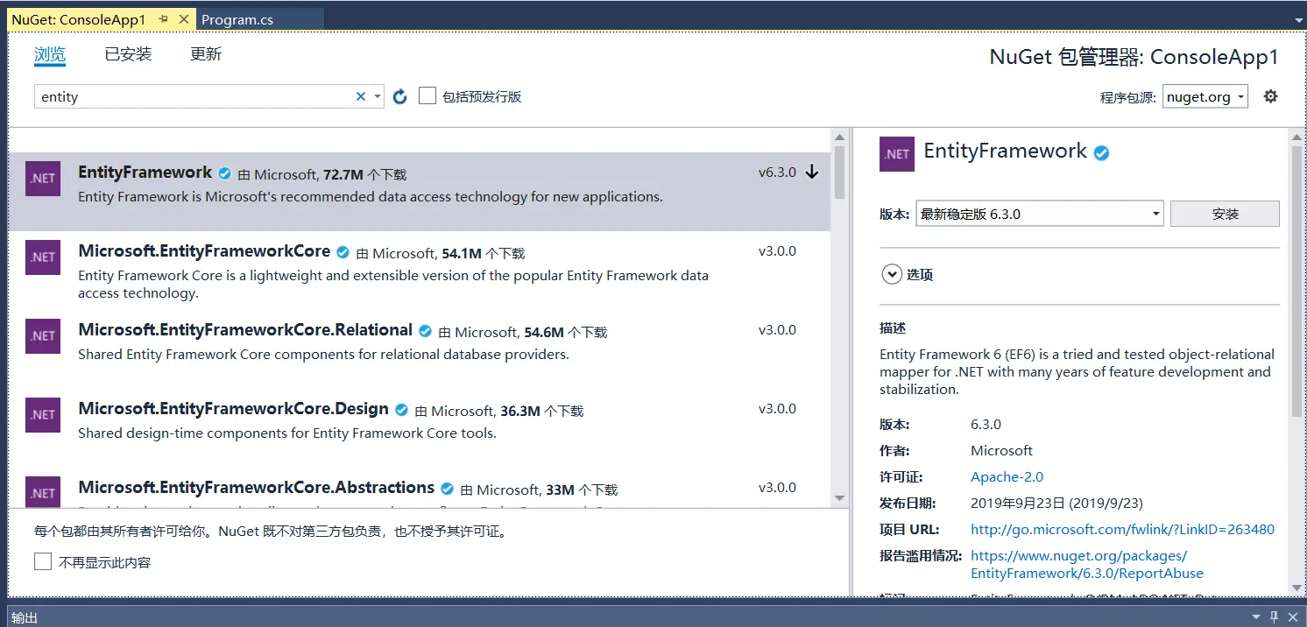Open 程序包源 nuget.org dropdown
Viewport: 1307px width, 627px height.
(1205, 97)
